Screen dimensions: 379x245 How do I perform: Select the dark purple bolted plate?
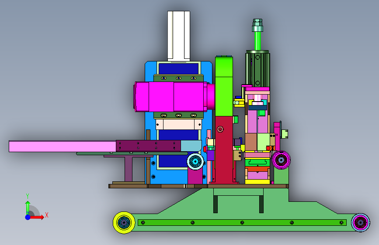pos(148,146)
